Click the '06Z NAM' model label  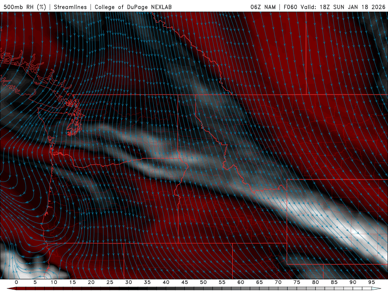263,7
